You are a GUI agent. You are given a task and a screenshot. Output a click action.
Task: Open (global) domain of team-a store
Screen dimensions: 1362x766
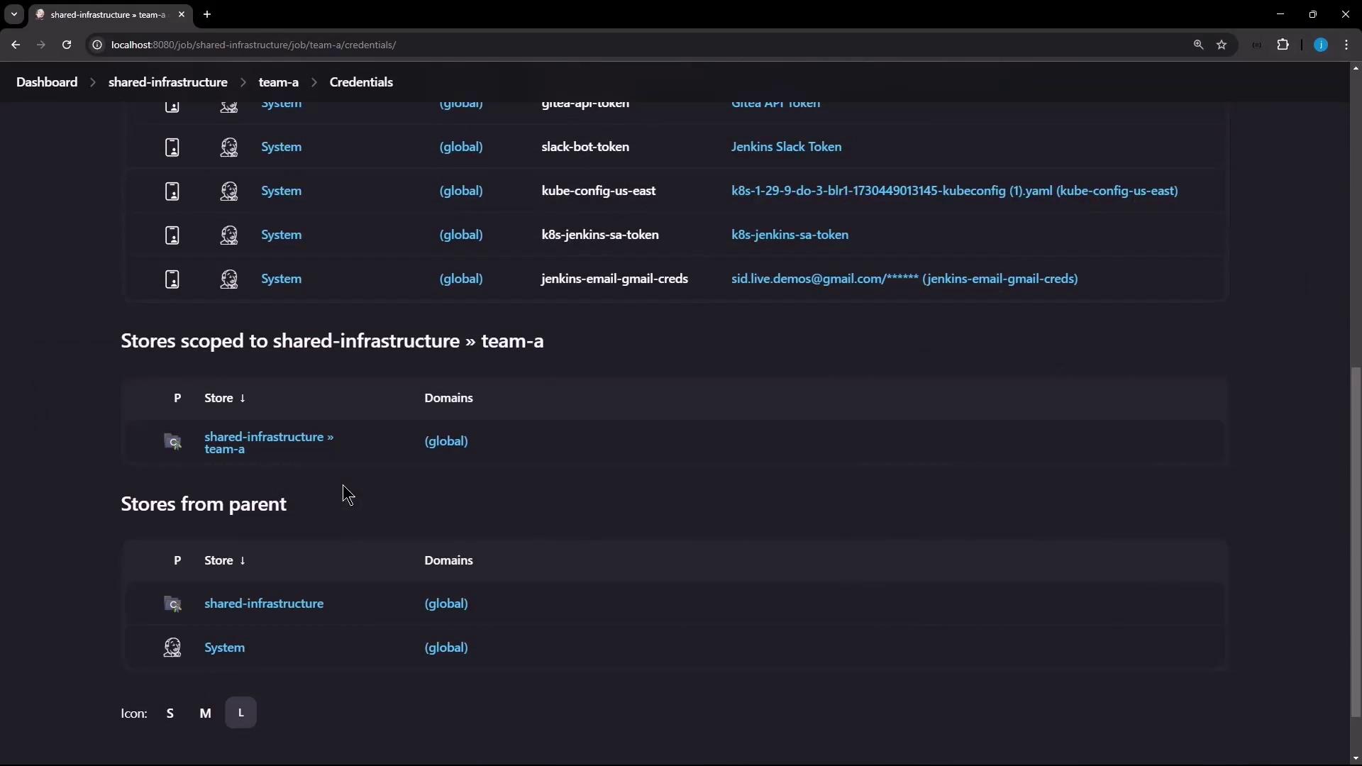tap(446, 441)
